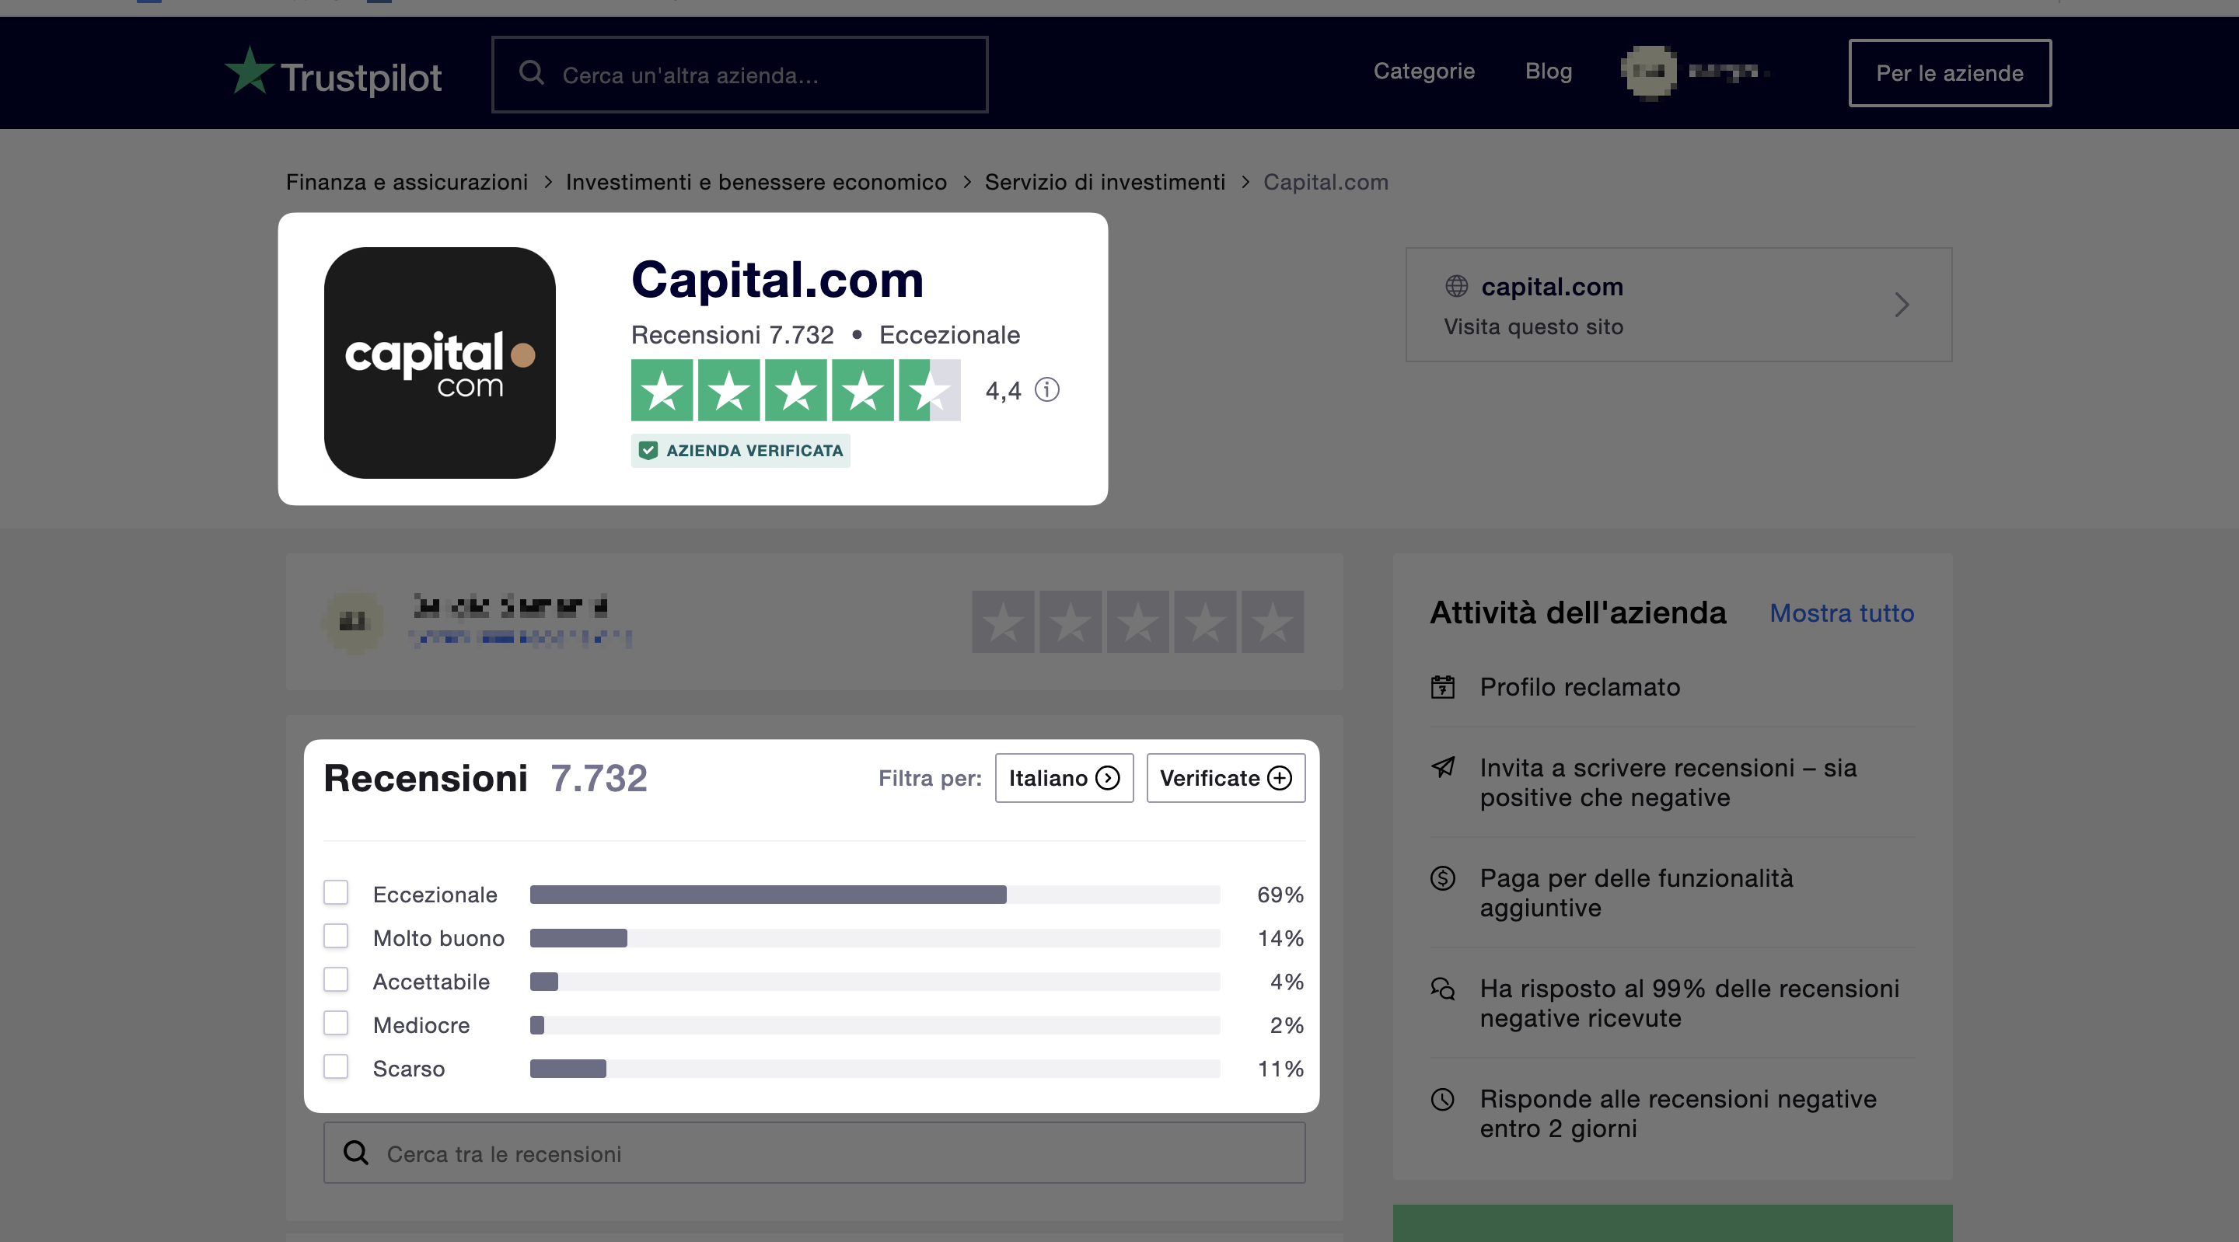Check the Accettabile filter checkbox
The height and width of the screenshot is (1242, 2239).
coord(336,979)
